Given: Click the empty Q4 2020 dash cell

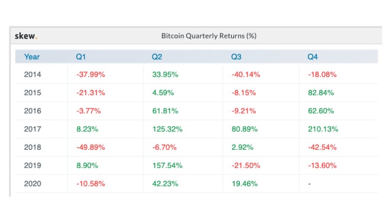Looking at the screenshot, I should coord(309,184).
